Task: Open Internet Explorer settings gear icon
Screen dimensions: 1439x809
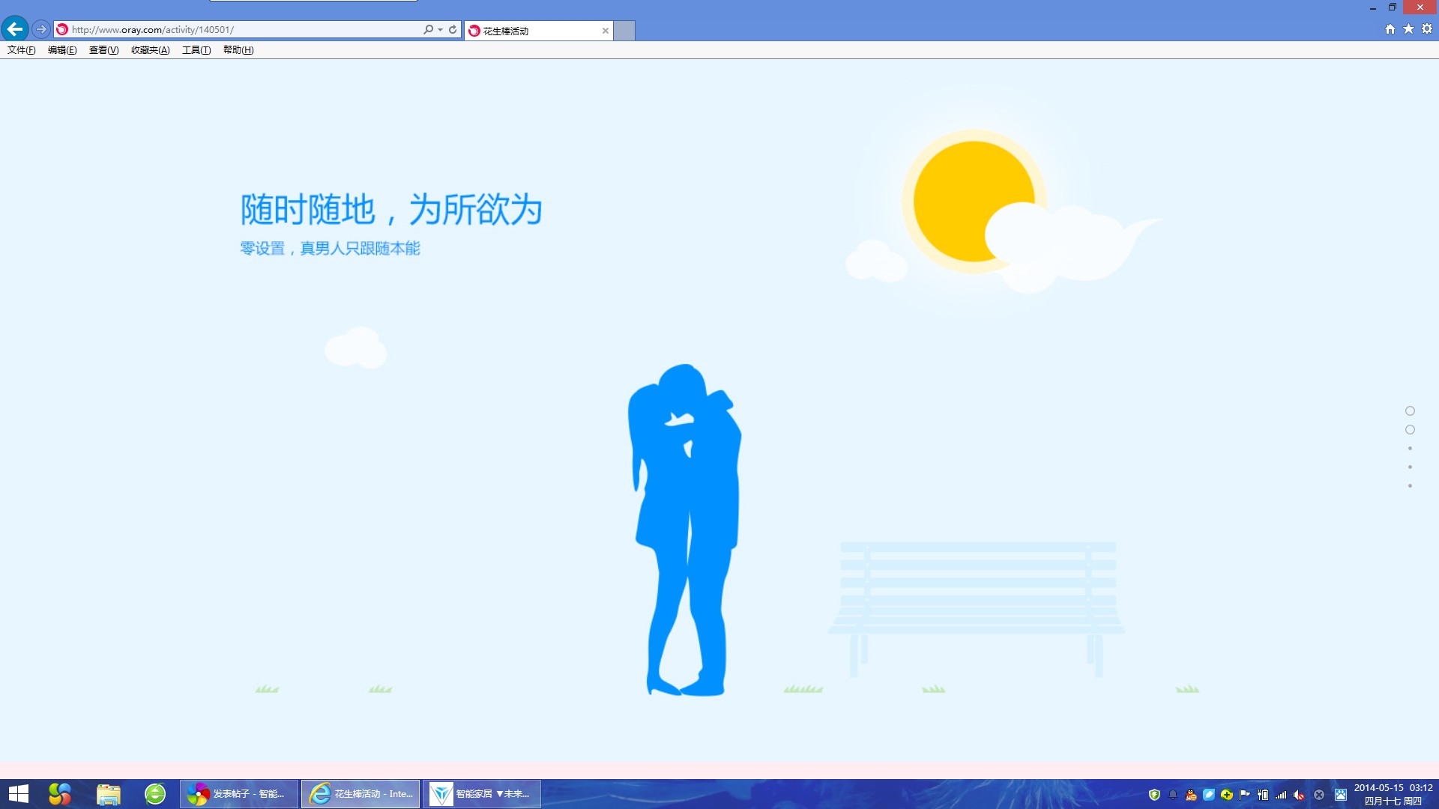Action: 1427,28
